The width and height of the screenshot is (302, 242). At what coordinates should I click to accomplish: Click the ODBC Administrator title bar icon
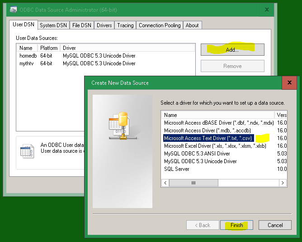coord(13,10)
